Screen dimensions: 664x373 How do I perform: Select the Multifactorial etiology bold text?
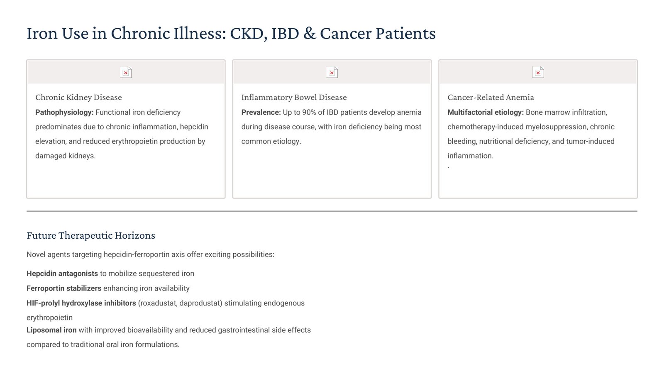tap(486, 112)
